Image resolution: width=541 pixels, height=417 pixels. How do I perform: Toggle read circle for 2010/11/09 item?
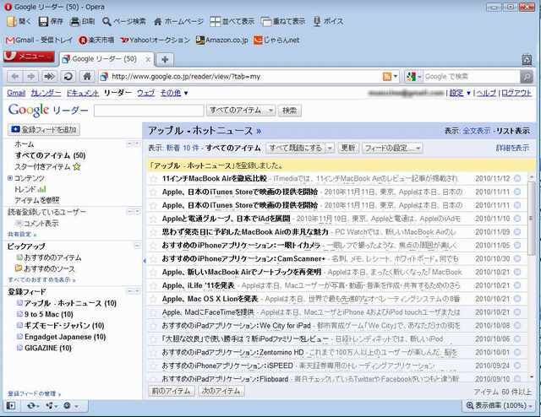517,232
